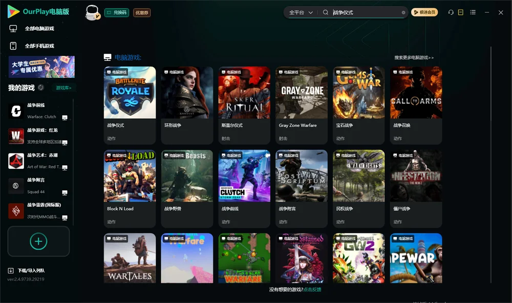Open the Gray Zone Warfare card
This screenshot has width=512, height=303.
(302, 105)
